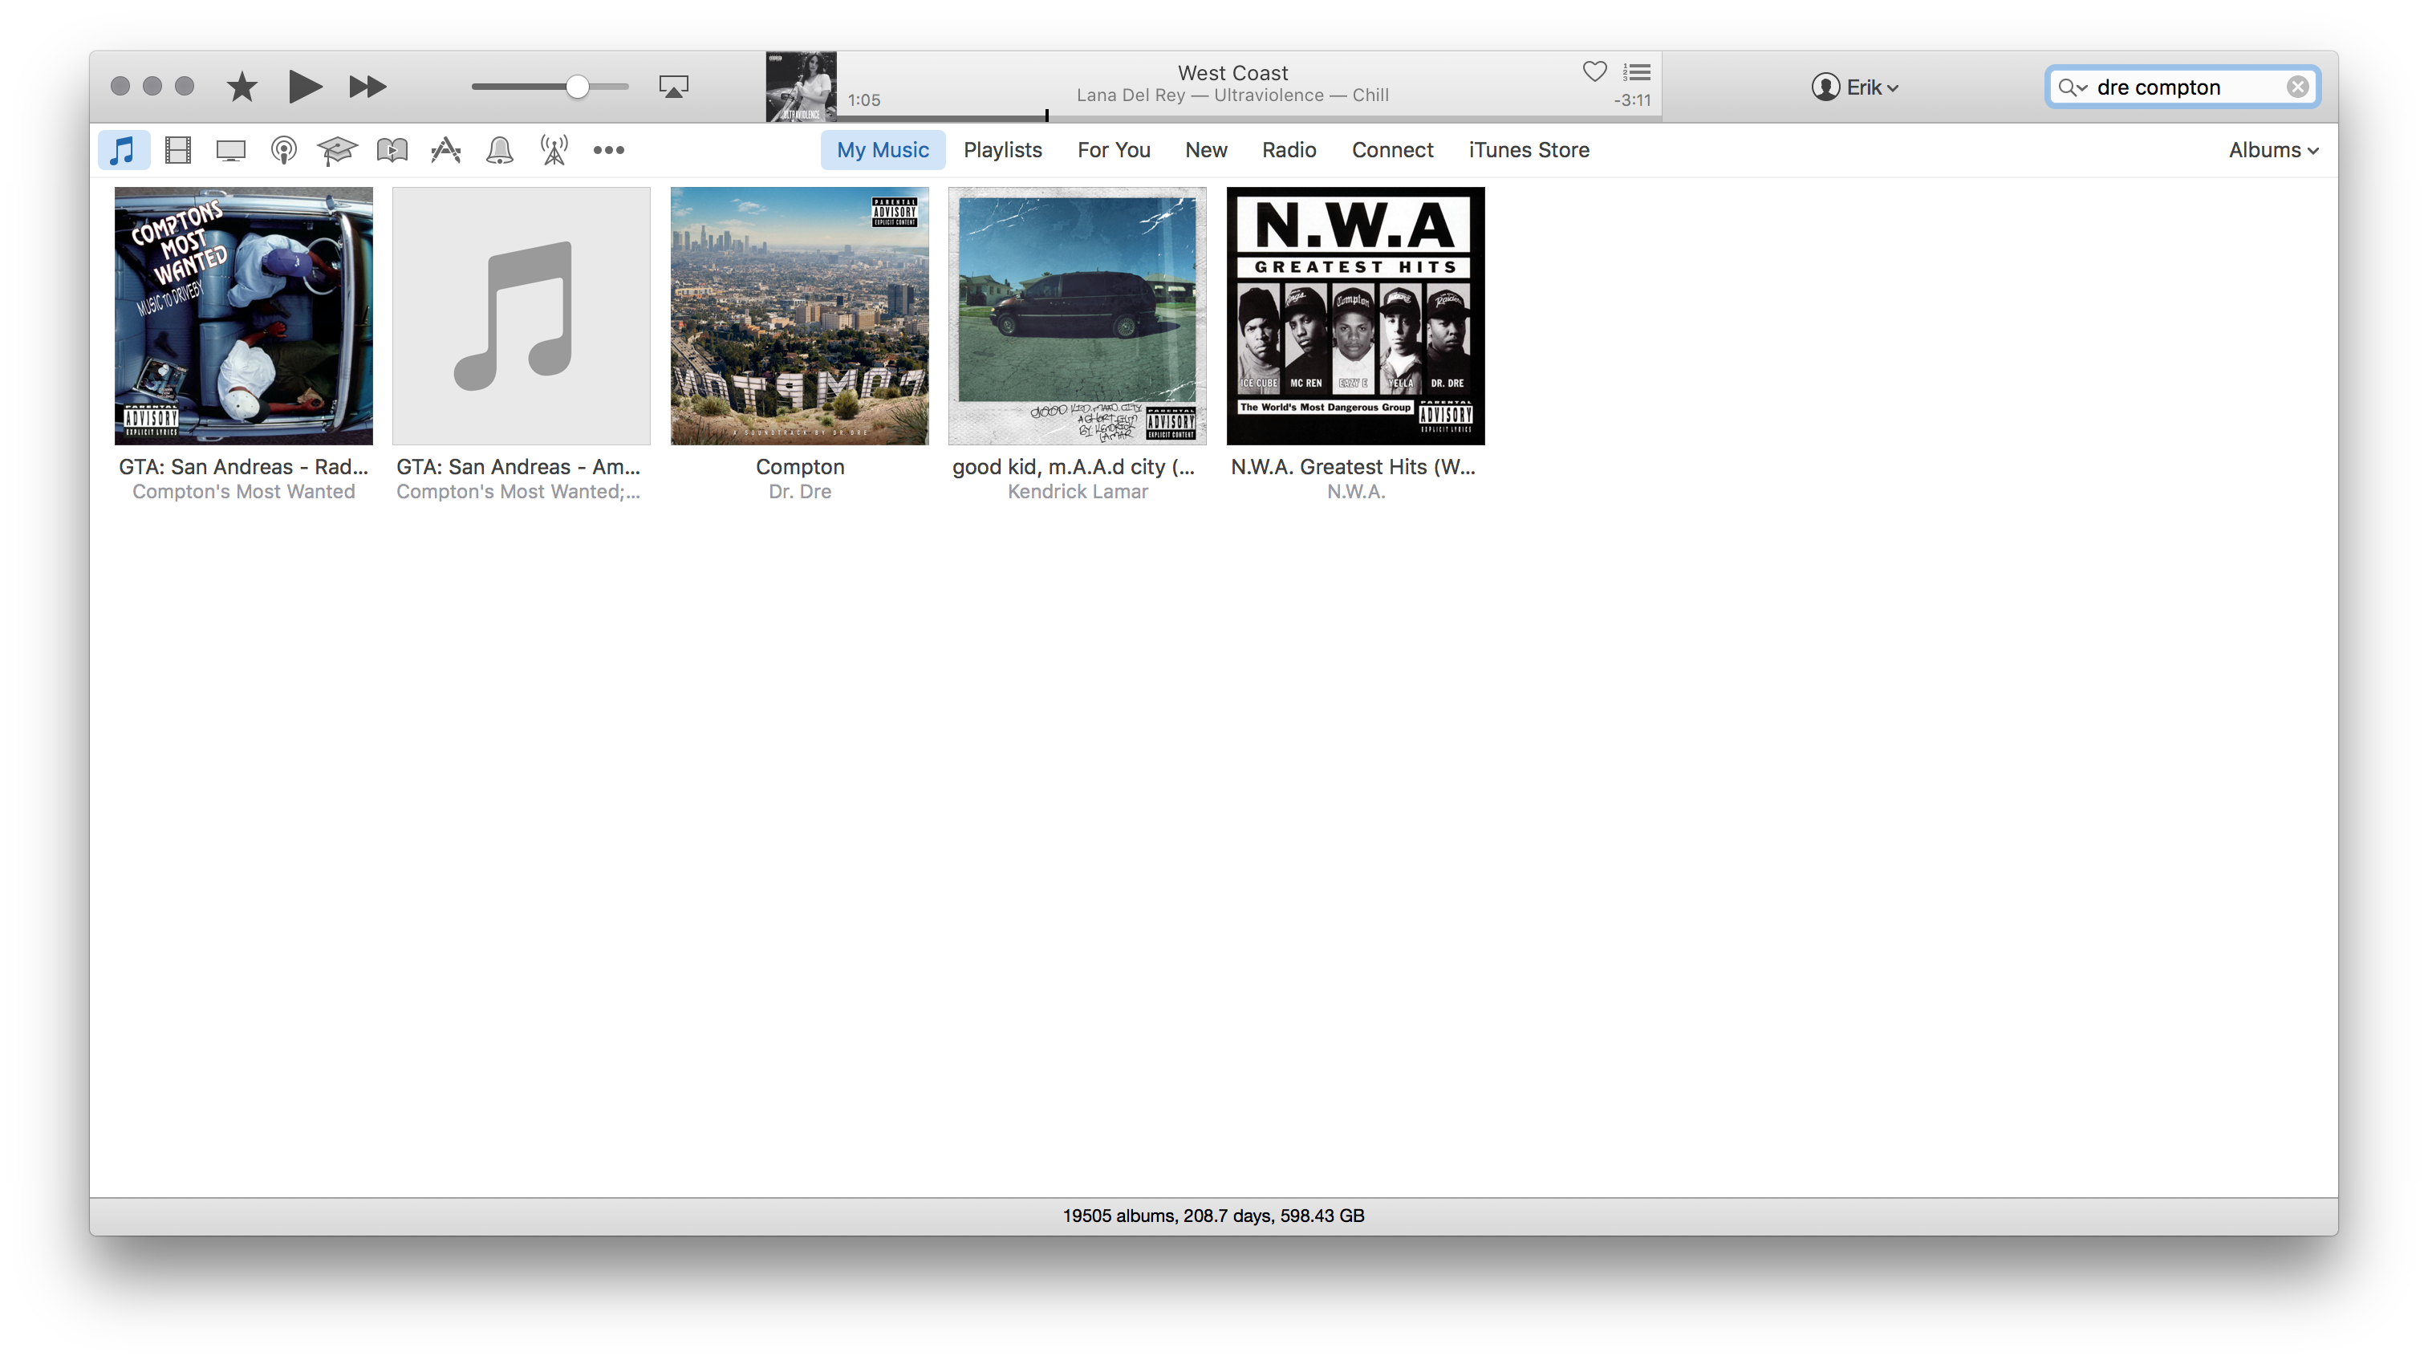Open the good kid, m.A.A.d city cover

tap(1078, 316)
